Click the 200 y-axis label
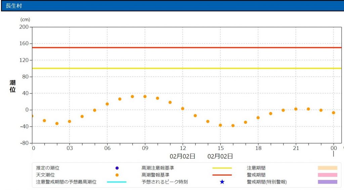 [24, 27]
